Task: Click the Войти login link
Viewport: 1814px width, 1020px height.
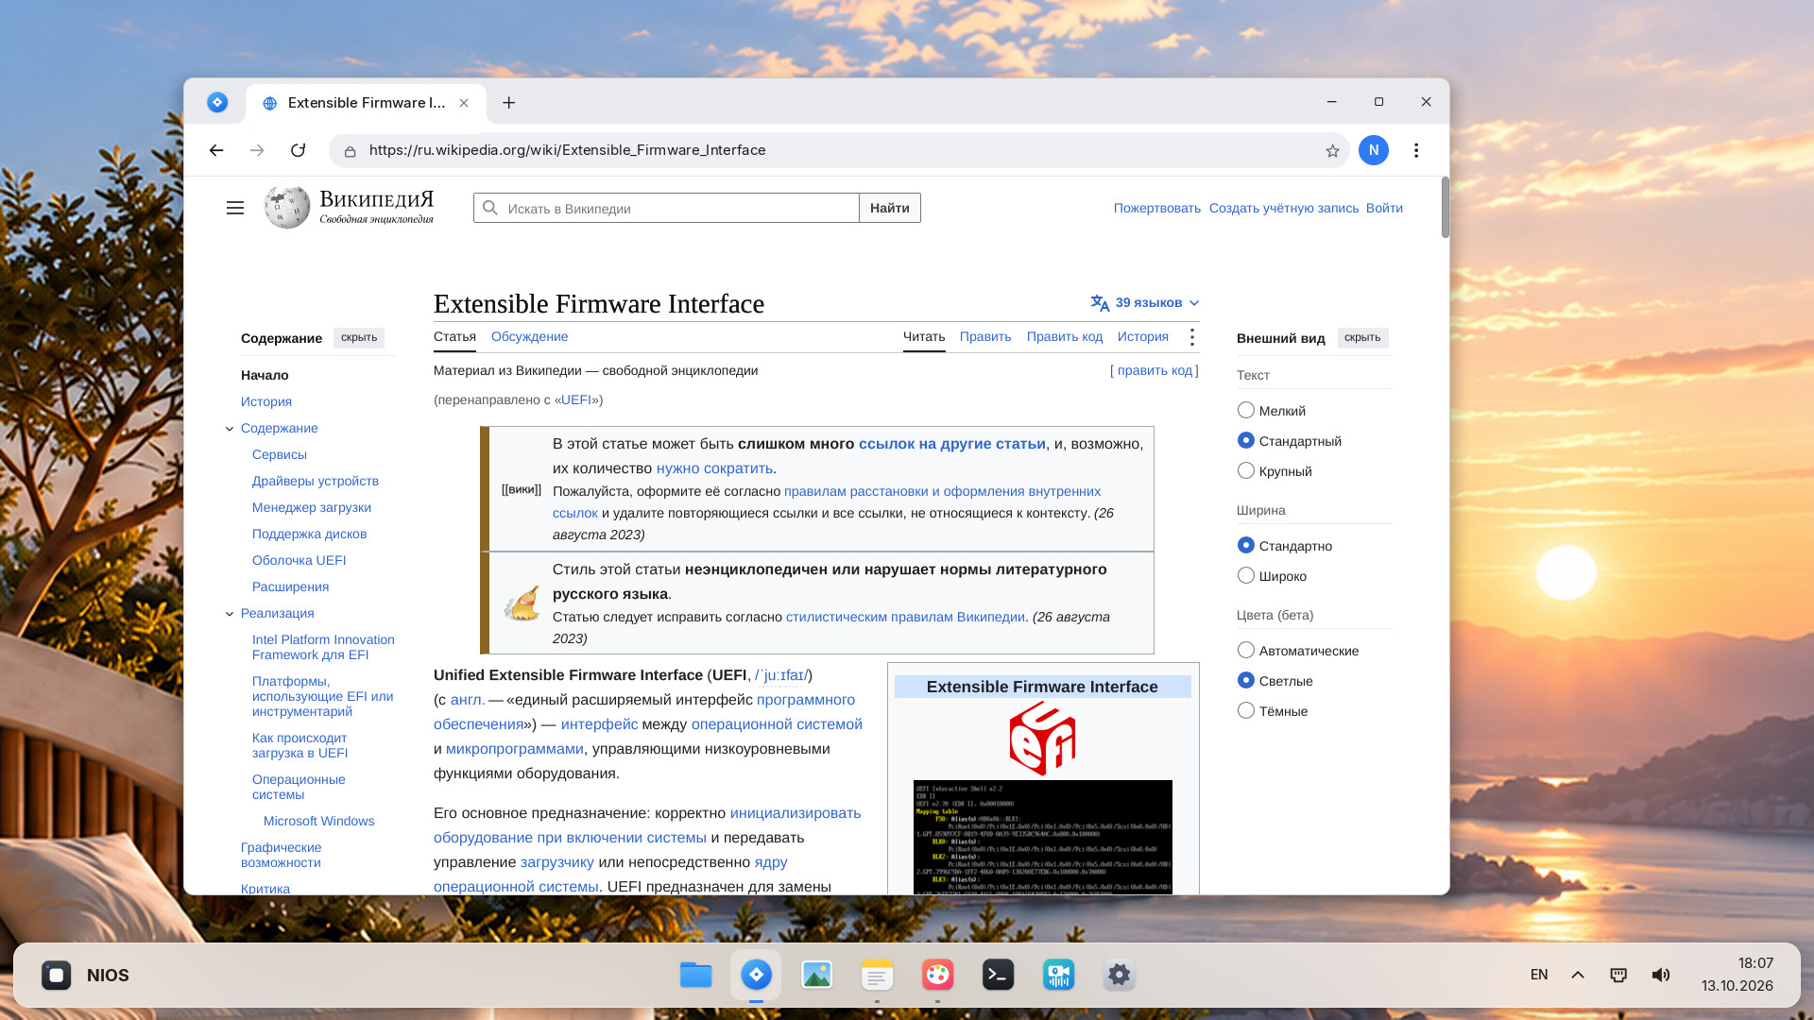Action: click(1384, 208)
